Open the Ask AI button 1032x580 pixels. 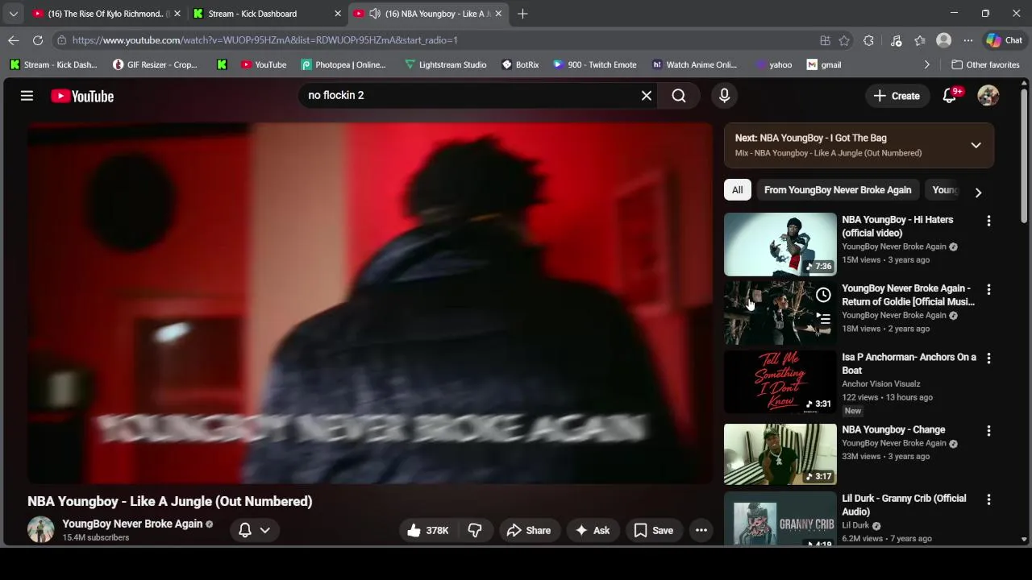(593, 530)
